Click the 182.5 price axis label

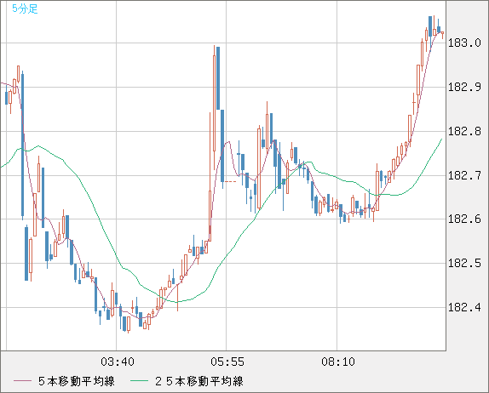tap(464, 263)
